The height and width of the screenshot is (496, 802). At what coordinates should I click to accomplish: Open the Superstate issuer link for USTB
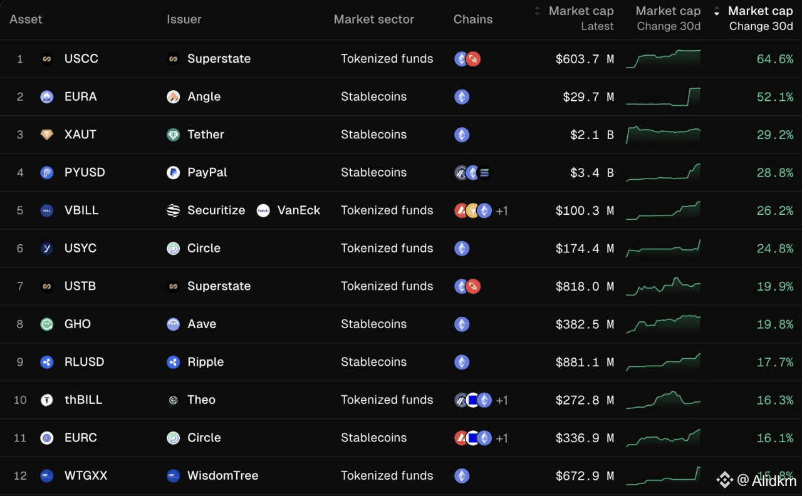(x=219, y=286)
